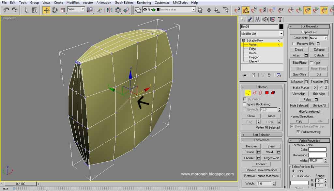
Task: Open the Modifiers menu
Action: tap(73, 3)
